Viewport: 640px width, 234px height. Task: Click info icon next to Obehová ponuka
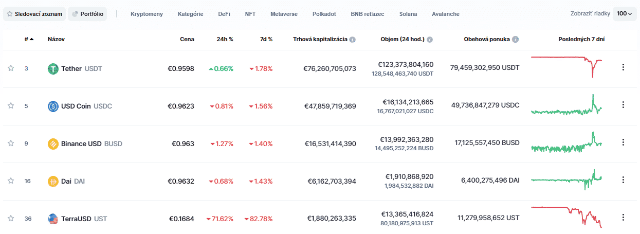pyautogui.click(x=516, y=39)
